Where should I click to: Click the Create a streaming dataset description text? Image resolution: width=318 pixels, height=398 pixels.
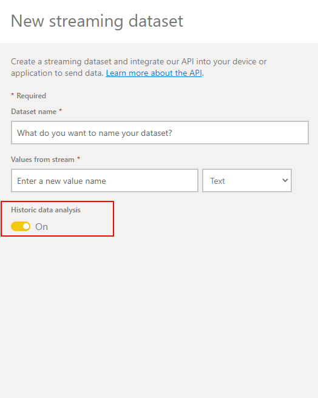pyautogui.click(x=139, y=67)
